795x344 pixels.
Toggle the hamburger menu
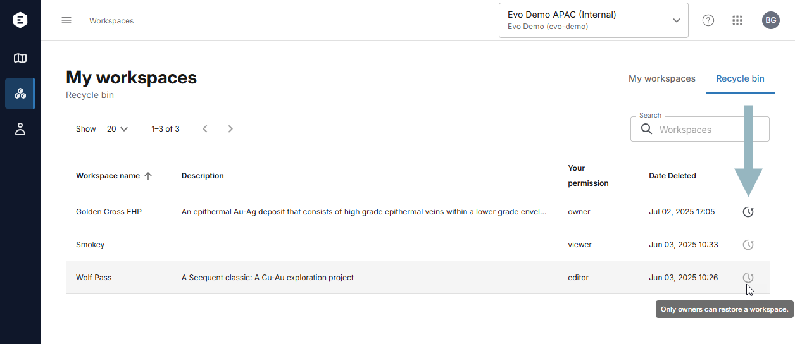66,20
